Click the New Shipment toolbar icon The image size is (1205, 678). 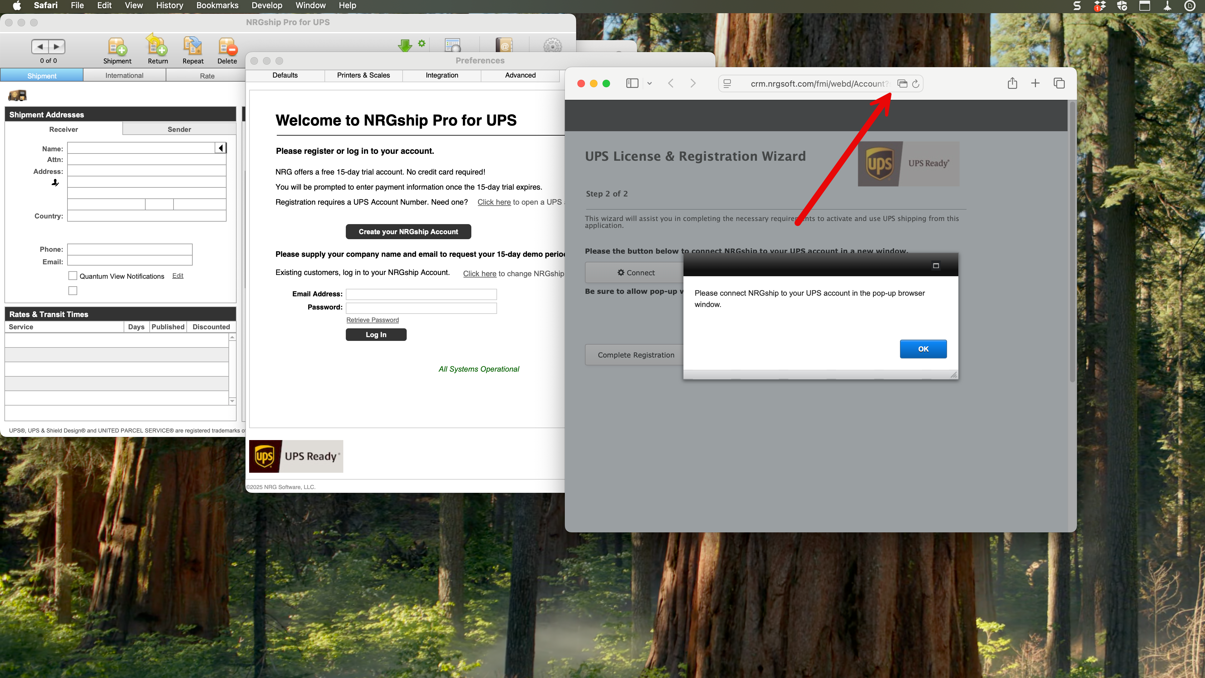117,47
